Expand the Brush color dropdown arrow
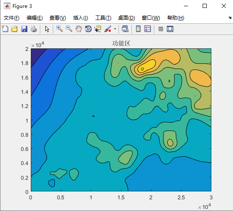Viewport: 233px width, 211px height. click(115, 29)
